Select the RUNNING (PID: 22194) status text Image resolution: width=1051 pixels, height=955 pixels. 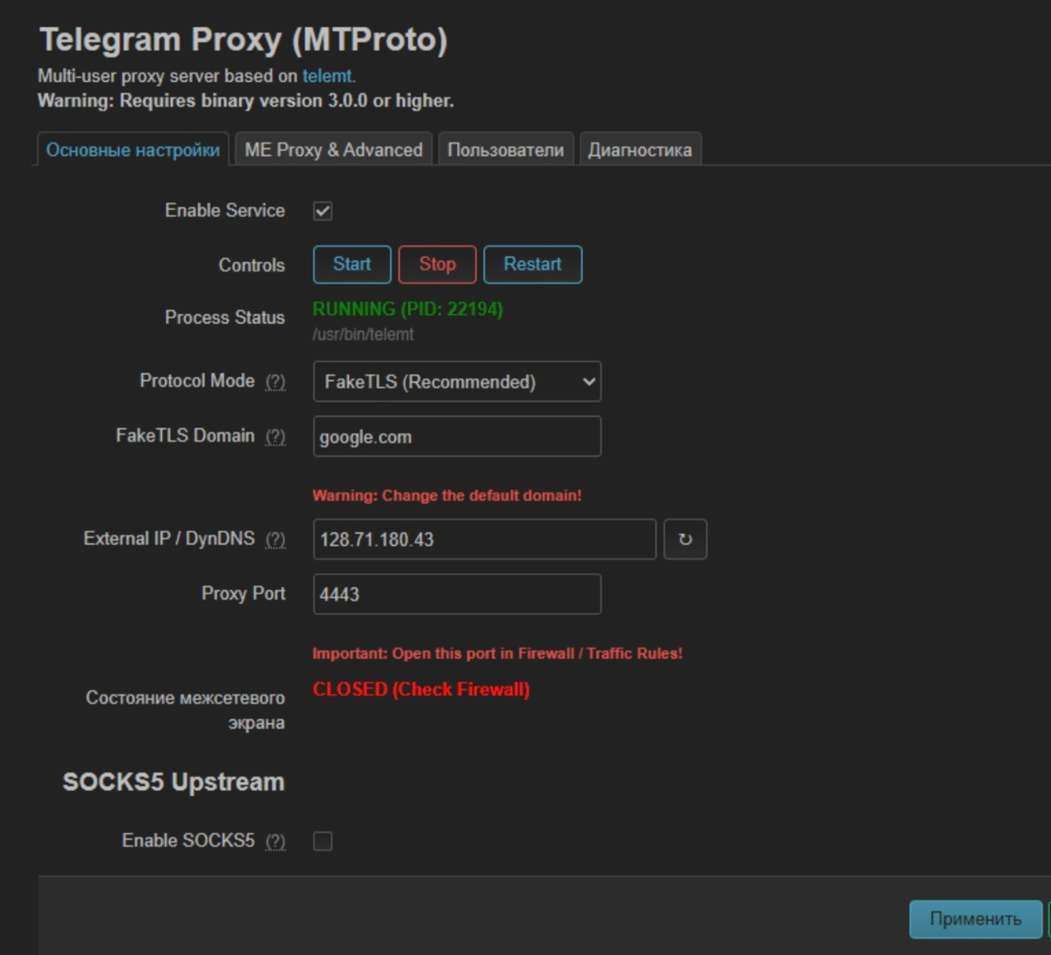[x=408, y=309]
